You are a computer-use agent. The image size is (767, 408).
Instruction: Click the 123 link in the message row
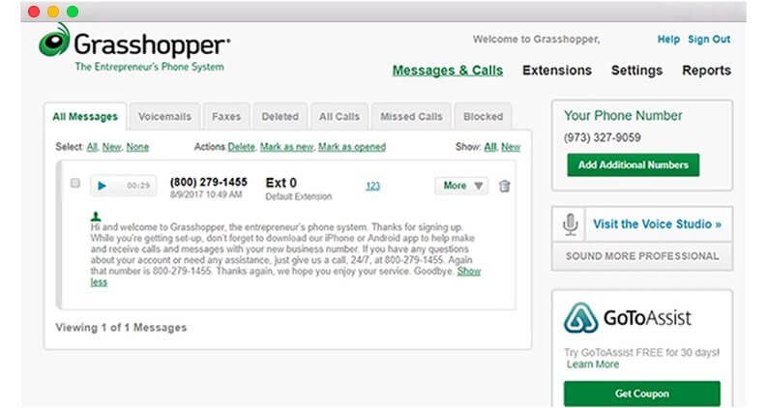point(372,186)
